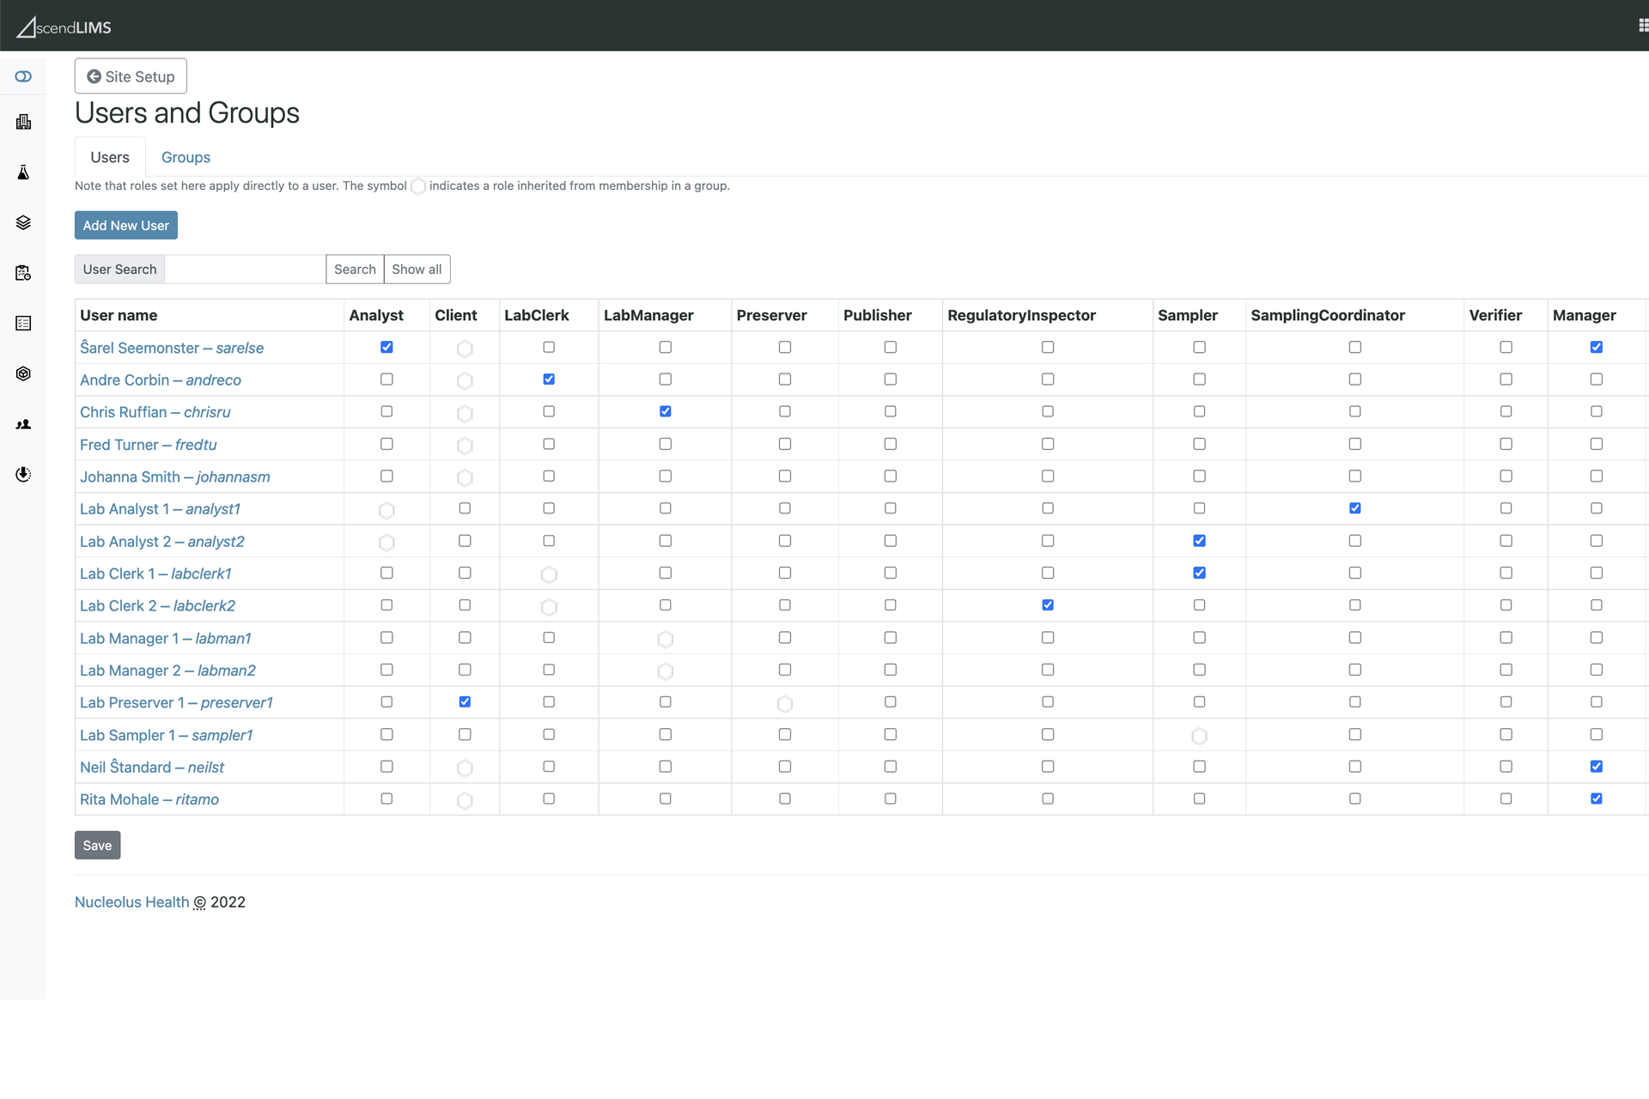The image size is (1649, 1099).
Task: Check Publisher role for Lab Manager 1
Action: pos(890,637)
